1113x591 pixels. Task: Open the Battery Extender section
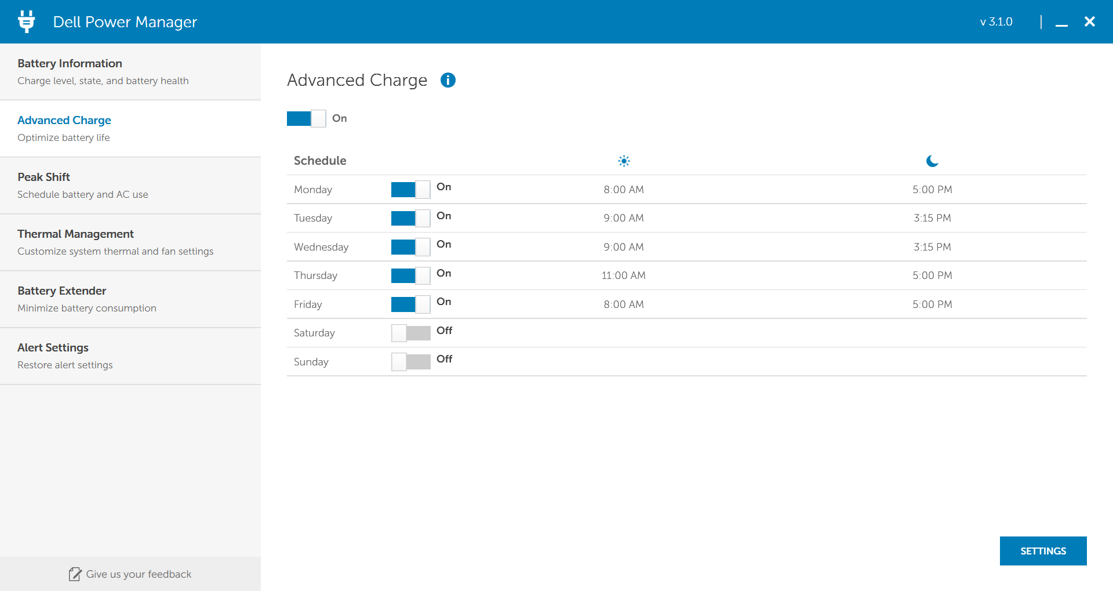tap(130, 299)
